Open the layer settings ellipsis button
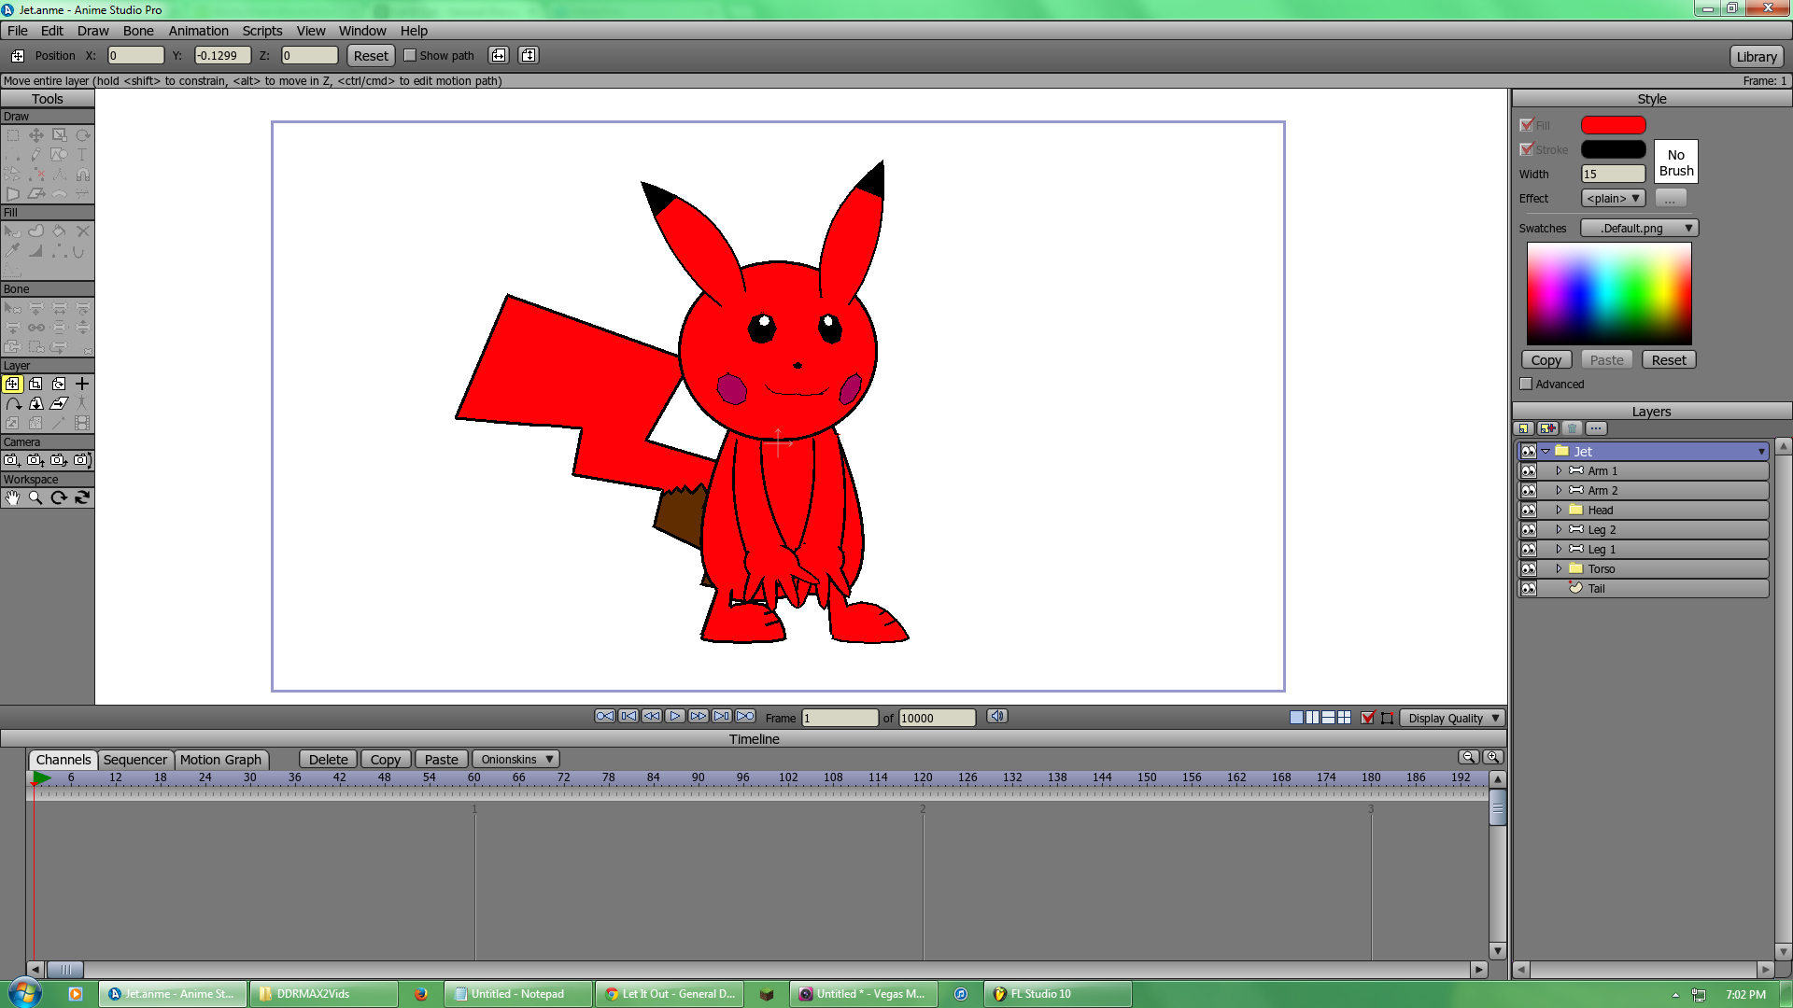This screenshot has height=1008, width=1793. click(x=1597, y=428)
